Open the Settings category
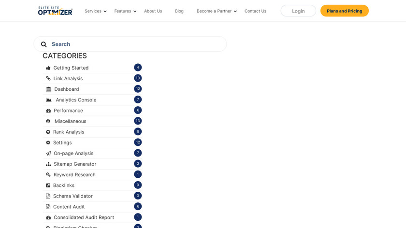406x228 pixels. point(62,142)
